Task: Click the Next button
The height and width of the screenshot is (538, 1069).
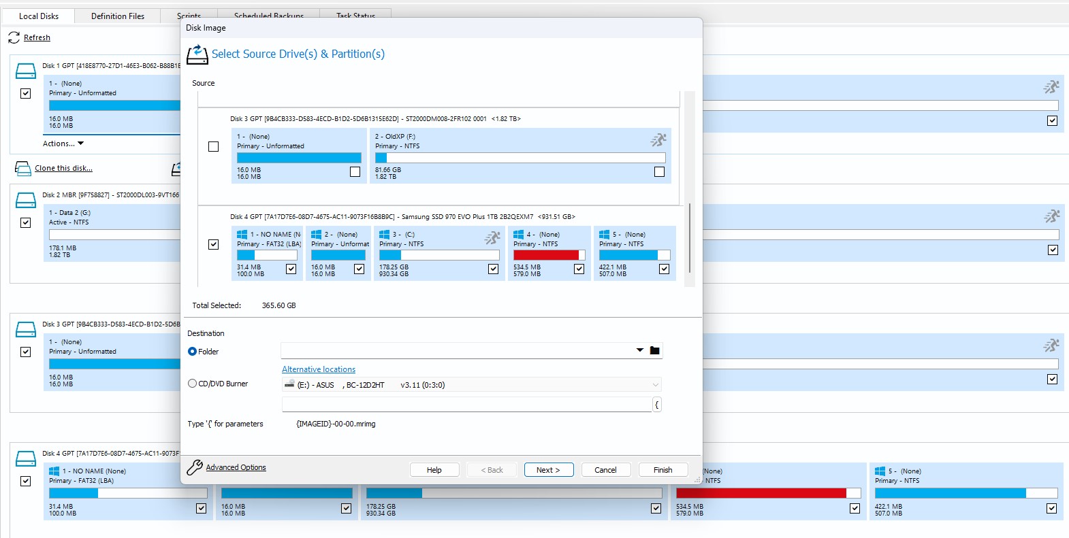Action: (x=548, y=470)
